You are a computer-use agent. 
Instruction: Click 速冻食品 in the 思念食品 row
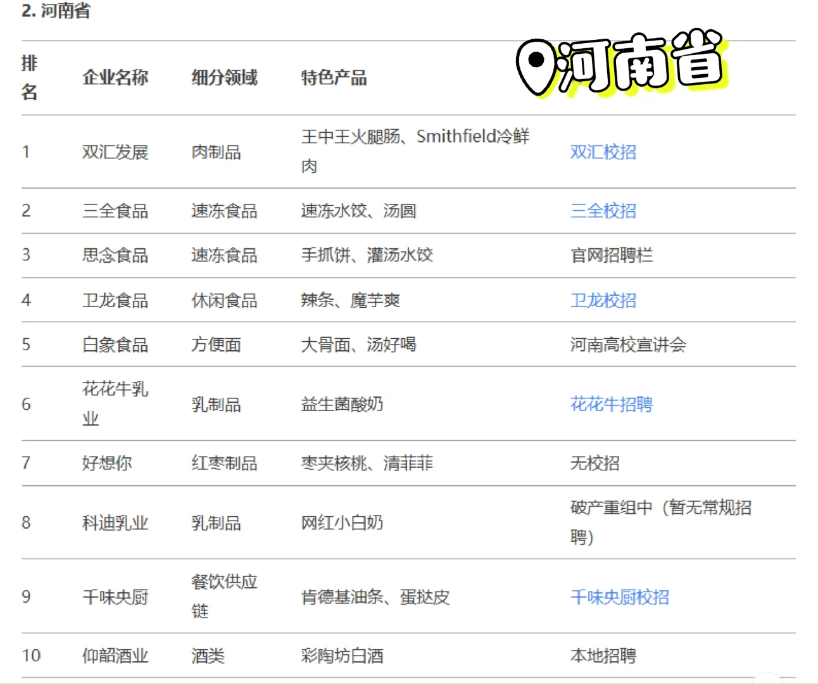224,255
